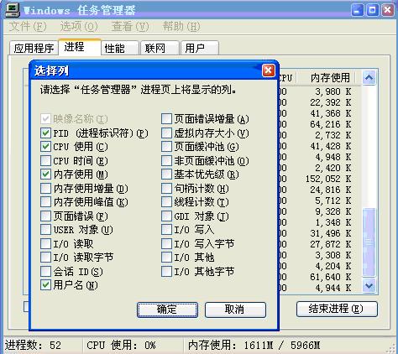Confirm with 确定 button
The height and width of the screenshot is (354, 398).
coord(167,310)
